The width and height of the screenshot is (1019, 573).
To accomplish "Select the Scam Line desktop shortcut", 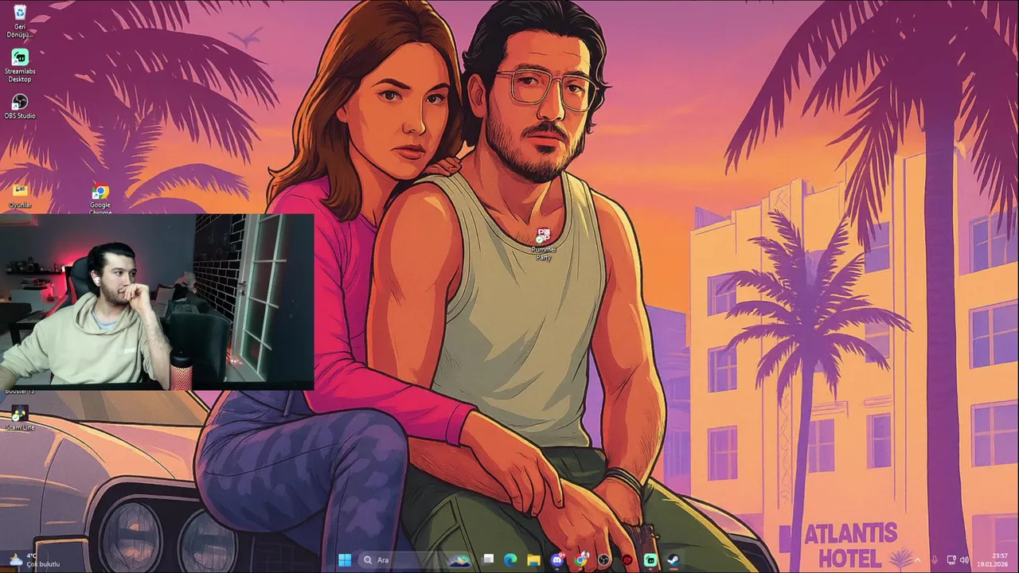I will click(x=20, y=418).
